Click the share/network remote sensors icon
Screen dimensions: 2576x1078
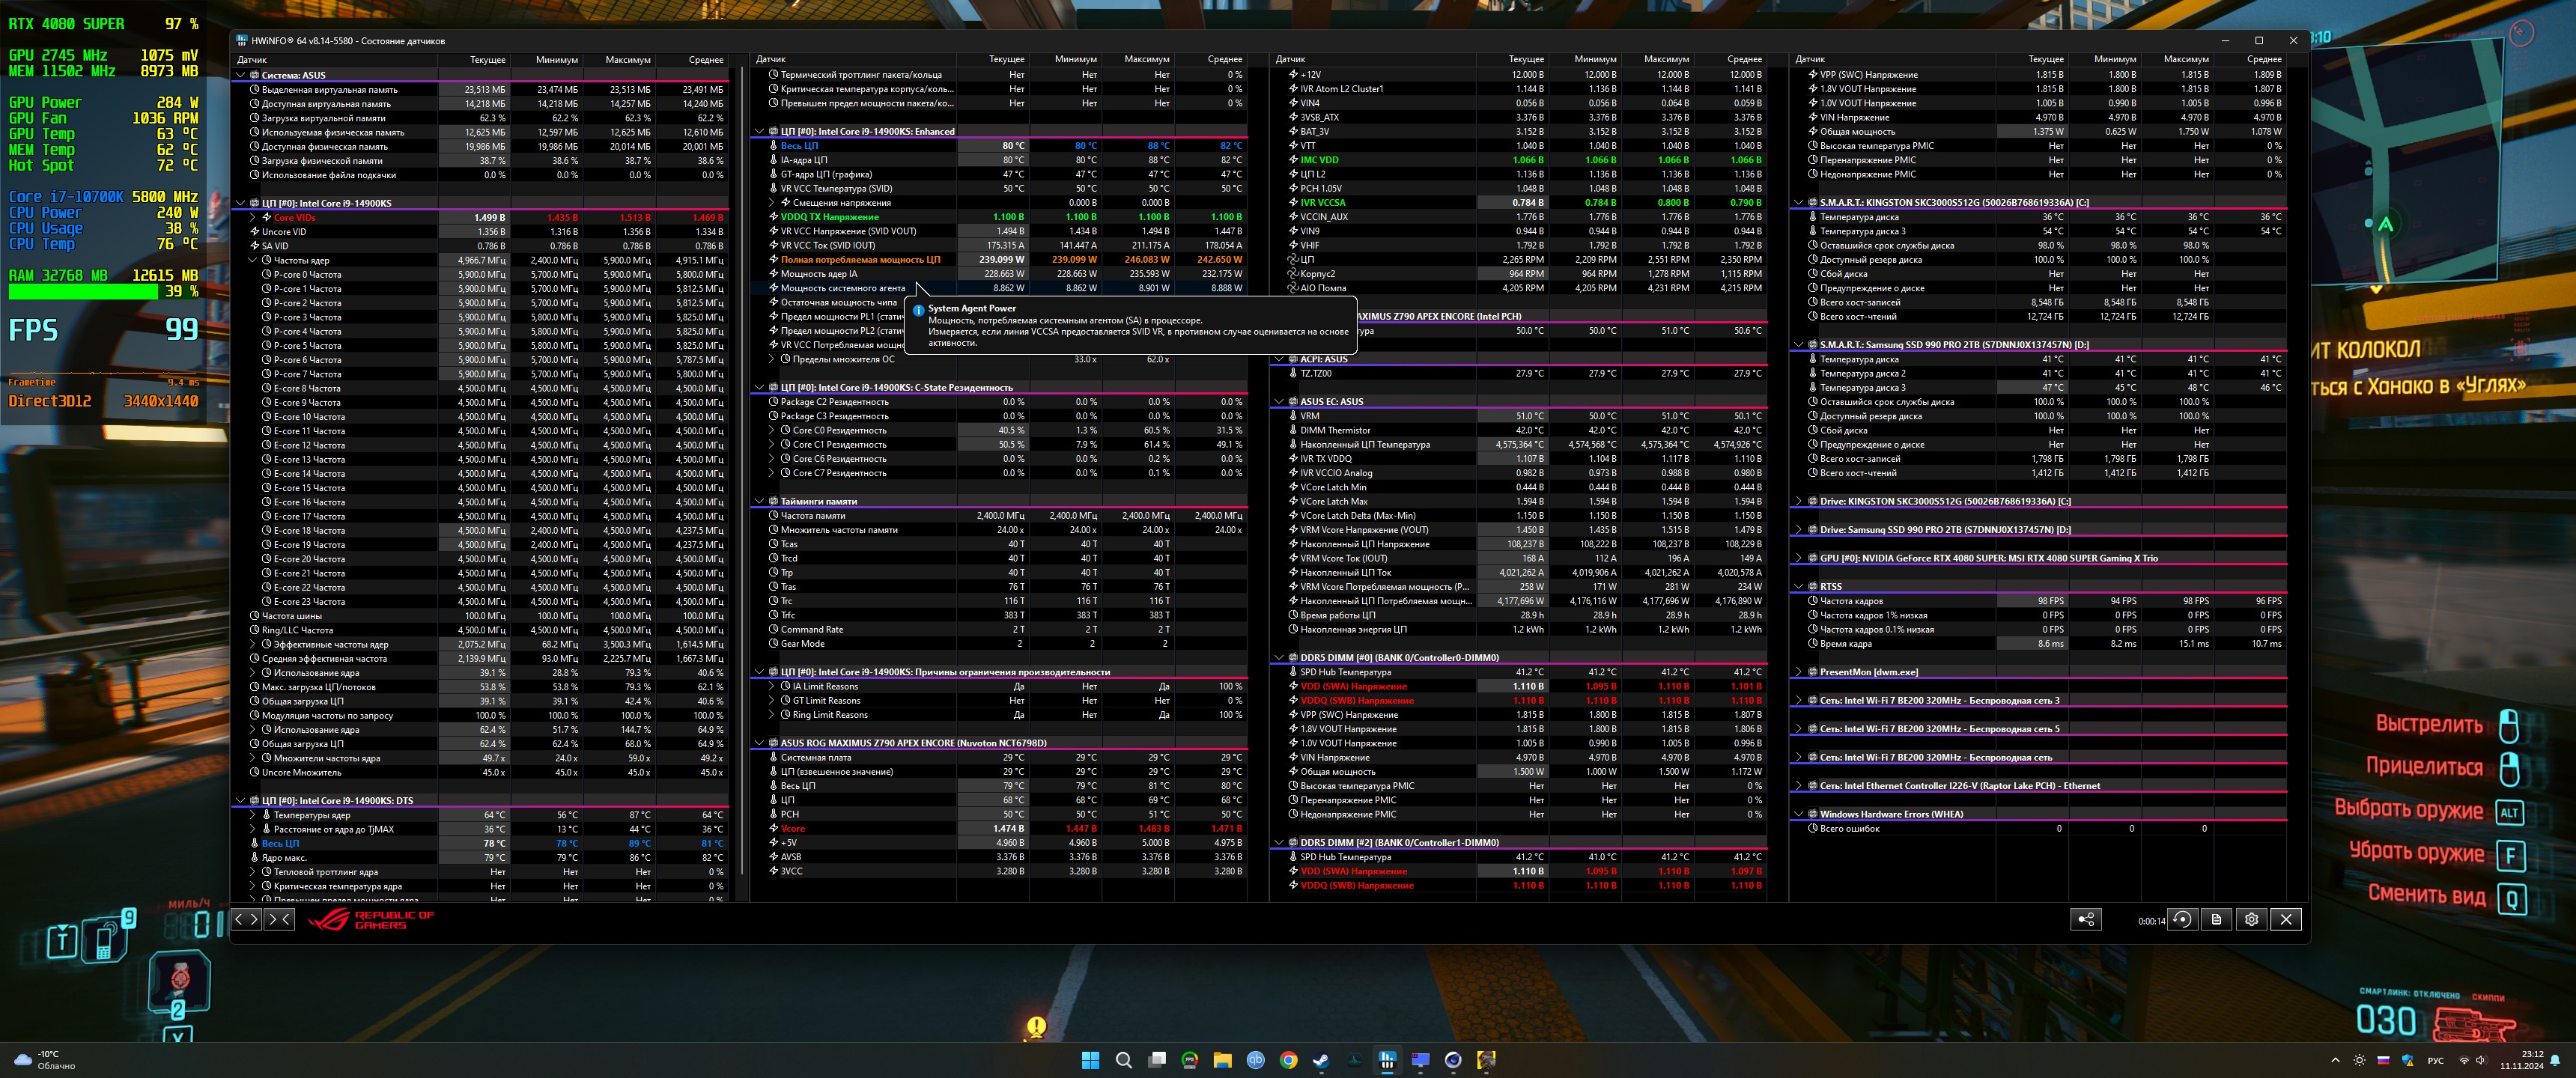(x=2086, y=920)
